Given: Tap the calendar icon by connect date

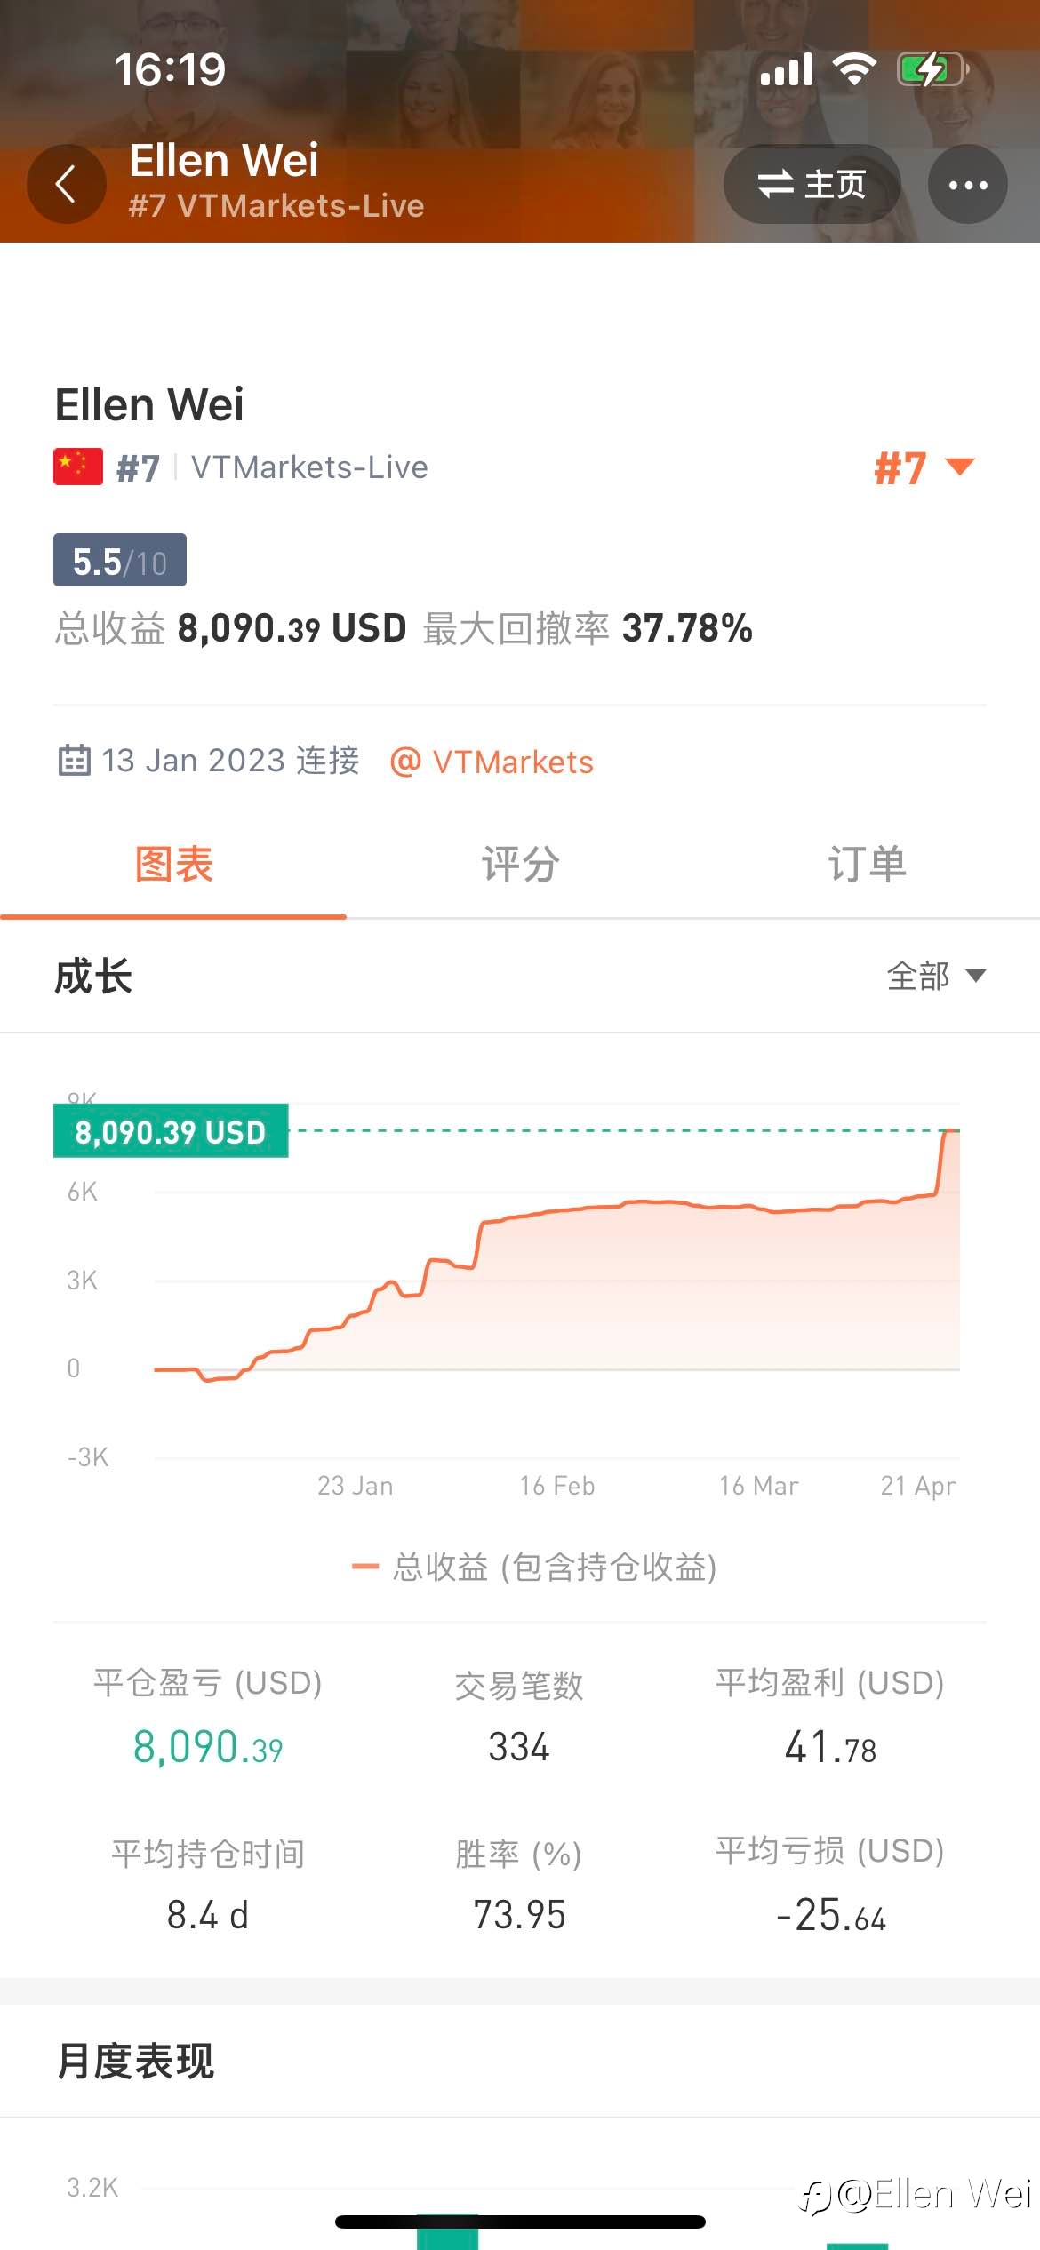Looking at the screenshot, I should (x=75, y=761).
